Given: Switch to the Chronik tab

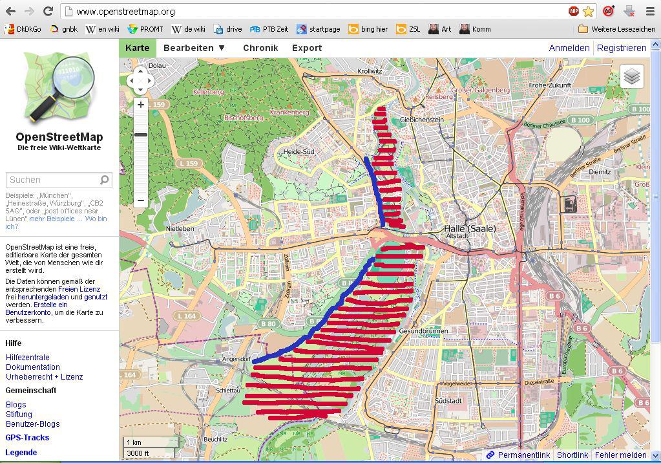Looking at the screenshot, I should click(x=260, y=48).
